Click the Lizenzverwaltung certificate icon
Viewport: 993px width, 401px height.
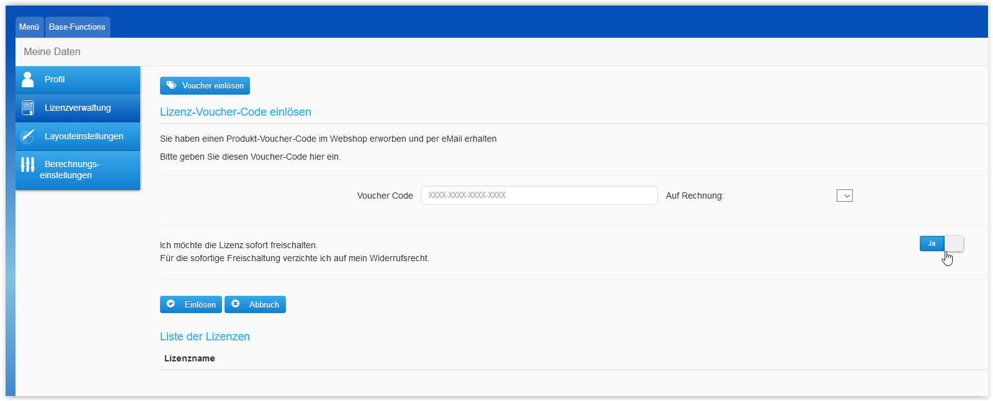point(28,108)
